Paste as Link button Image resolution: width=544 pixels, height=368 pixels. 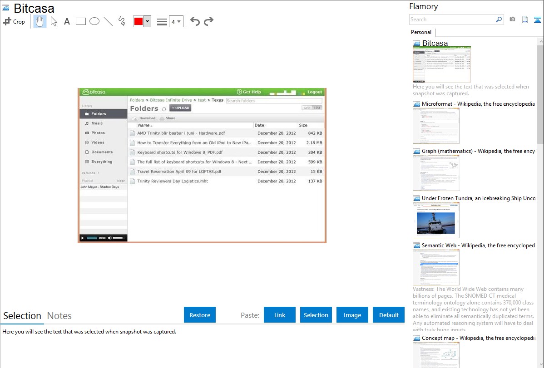pos(280,315)
